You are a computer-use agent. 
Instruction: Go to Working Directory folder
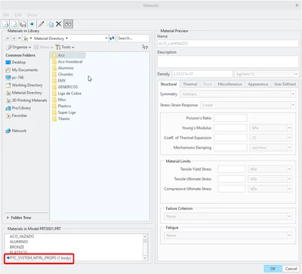pyautogui.click(x=24, y=85)
